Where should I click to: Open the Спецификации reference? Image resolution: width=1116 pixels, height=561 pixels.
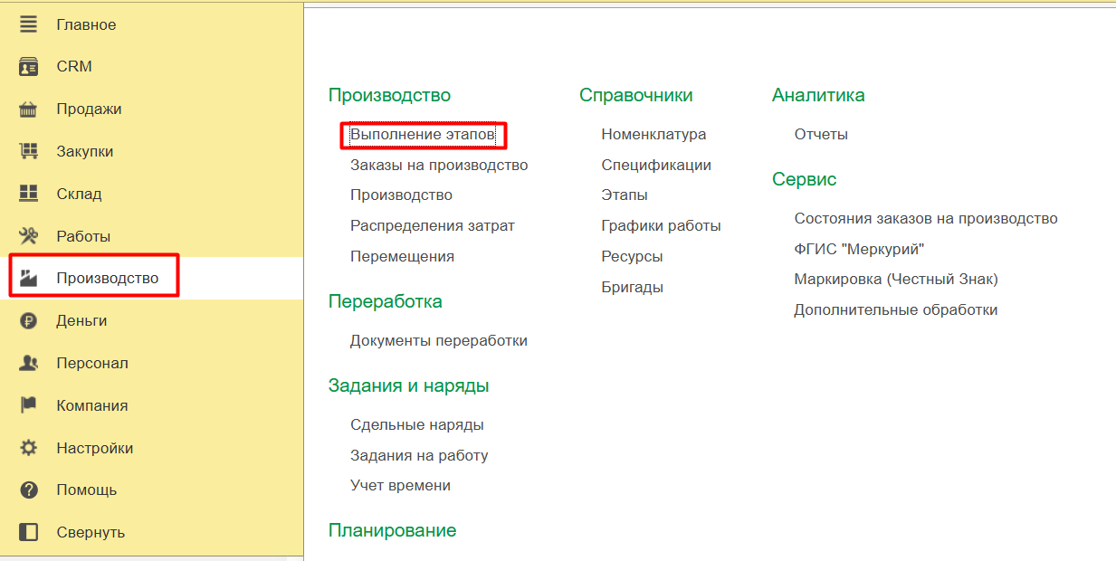pyautogui.click(x=656, y=166)
